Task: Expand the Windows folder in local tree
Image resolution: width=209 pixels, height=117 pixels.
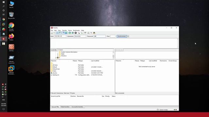Action: [58, 56]
